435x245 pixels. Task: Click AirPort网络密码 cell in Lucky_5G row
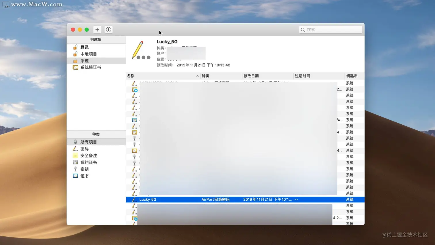coord(215,200)
